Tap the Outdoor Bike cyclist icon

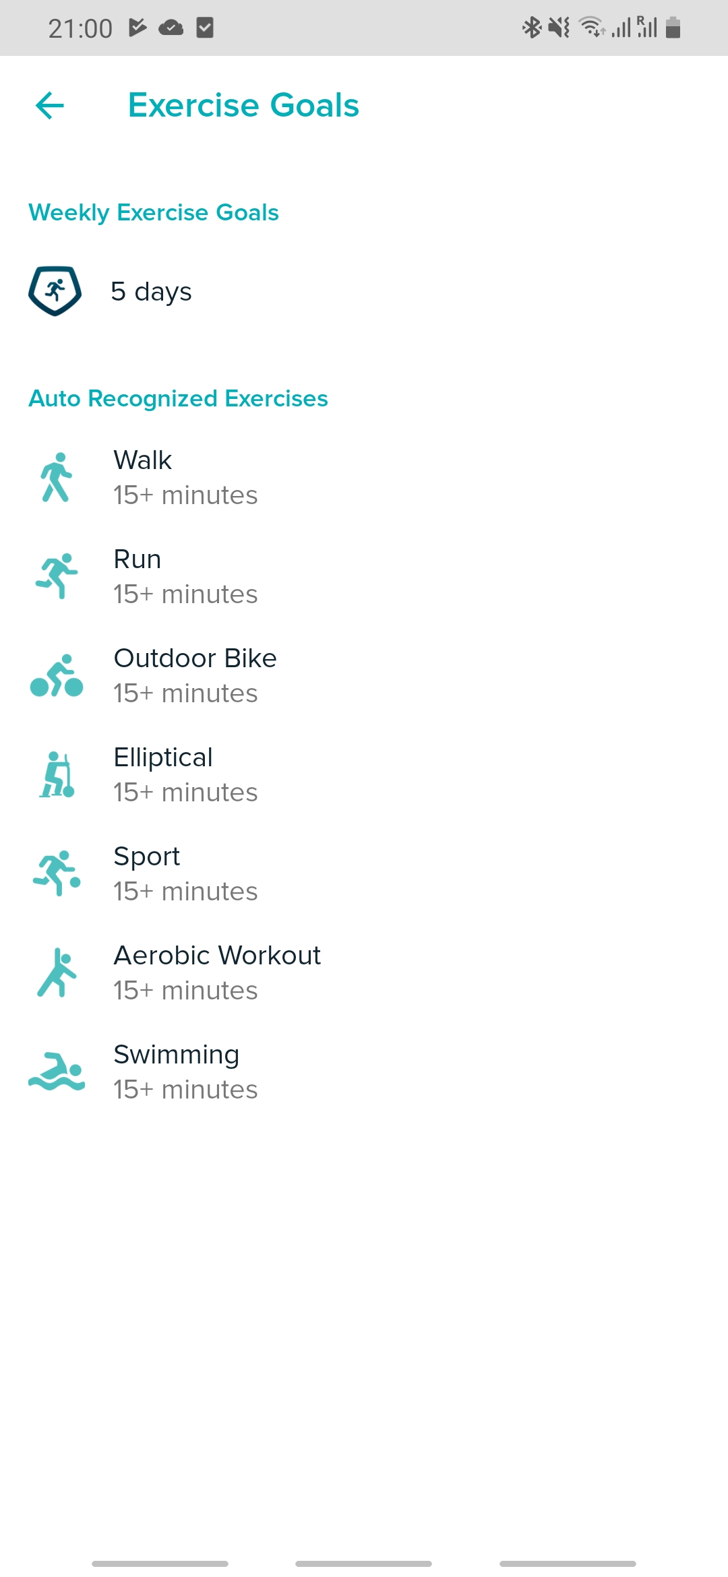coord(57,675)
